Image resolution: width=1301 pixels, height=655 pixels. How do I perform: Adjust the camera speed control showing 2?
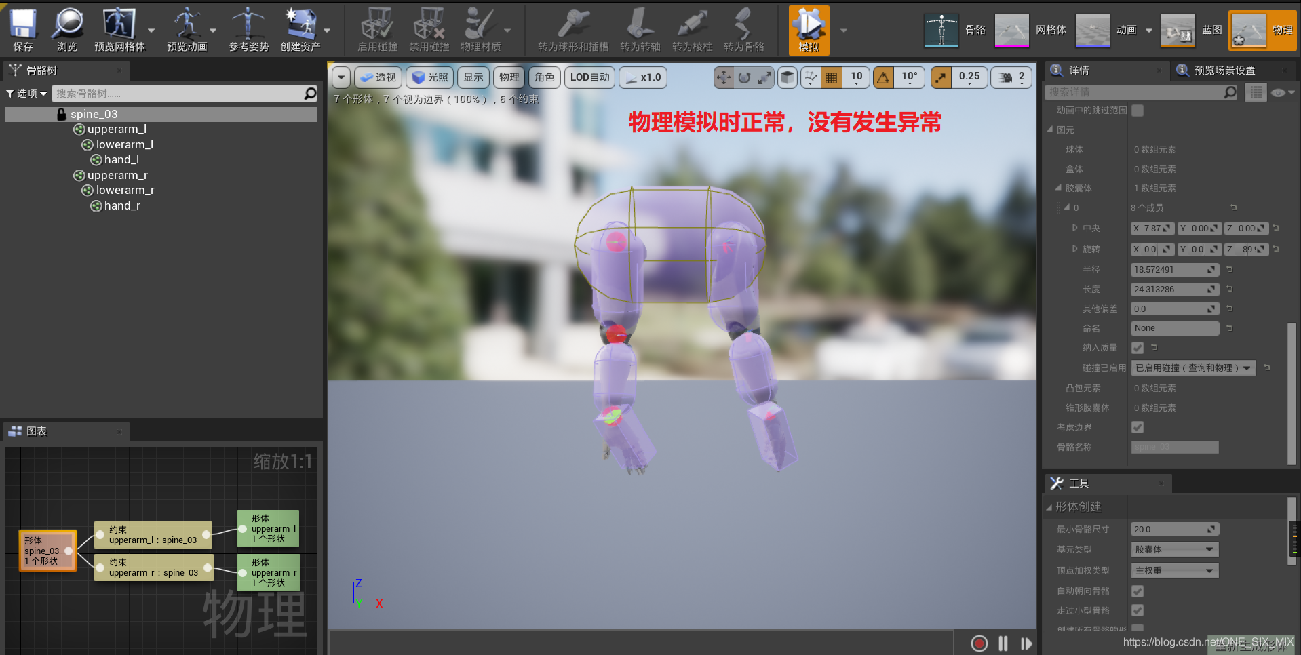pos(1011,77)
